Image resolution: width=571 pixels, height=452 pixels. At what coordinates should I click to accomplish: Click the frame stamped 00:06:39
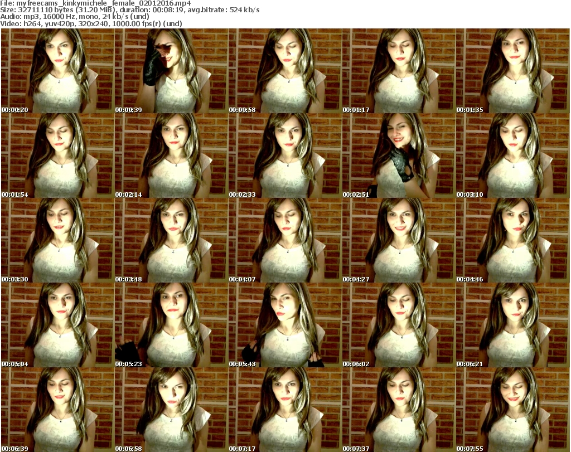(57, 410)
